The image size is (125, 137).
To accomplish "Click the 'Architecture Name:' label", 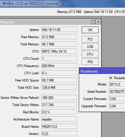I will (26, 119).
